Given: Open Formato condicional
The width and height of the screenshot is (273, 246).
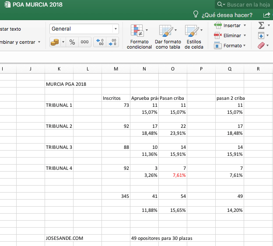Looking at the screenshot, I should 139,37.
